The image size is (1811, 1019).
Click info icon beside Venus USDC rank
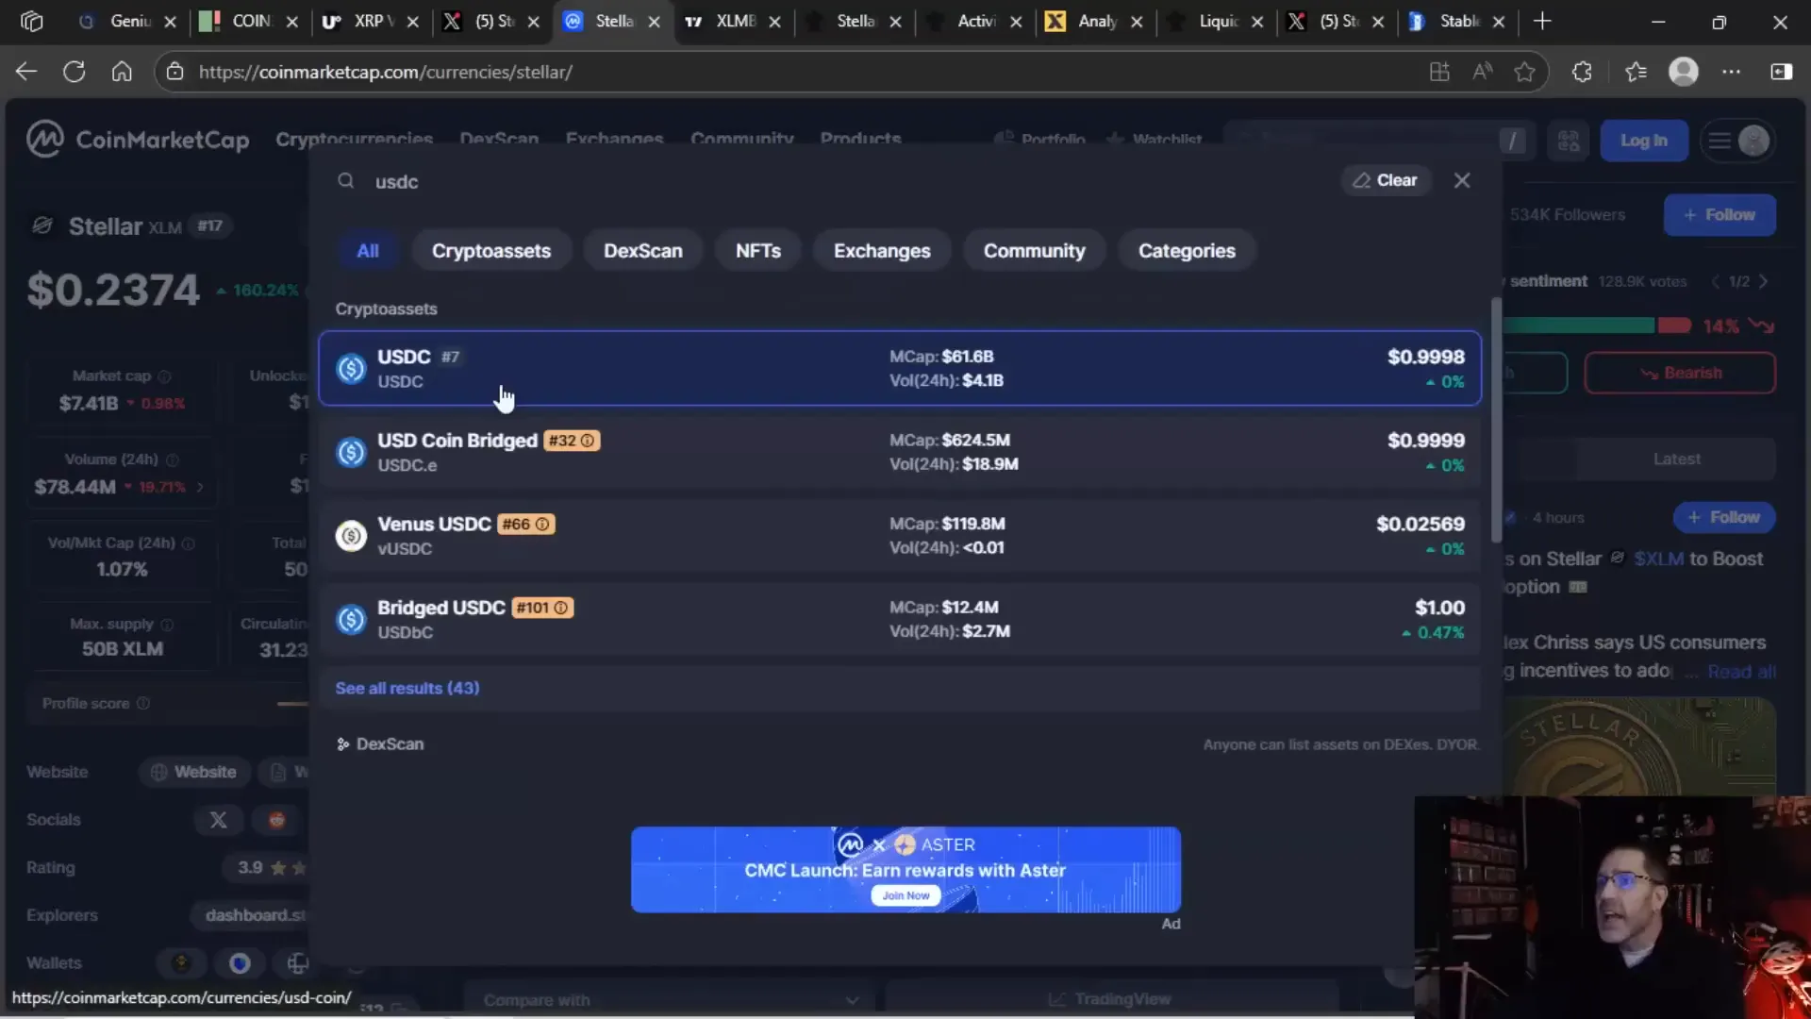click(542, 525)
